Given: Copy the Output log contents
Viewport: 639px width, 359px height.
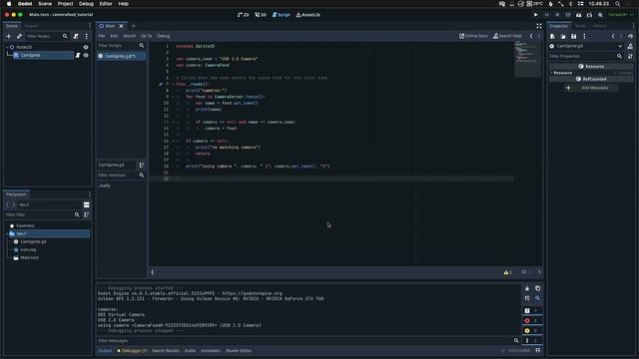Looking at the screenshot, I should click(x=537, y=288).
